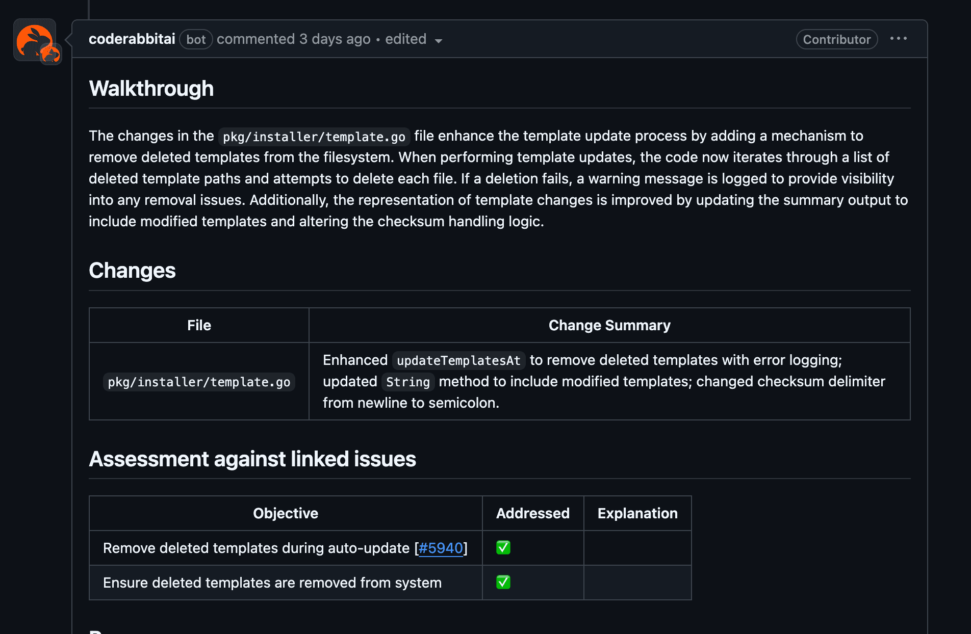Image resolution: width=971 pixels, height=634 pixels.
Task: Select the pkg/installer/template.go table cell
Action: click(x=199, y=382)
